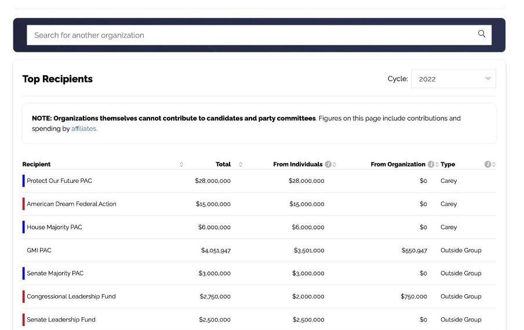524x330 pixels.
Task: Sort by From Organization column arrows
Action: 437,164
